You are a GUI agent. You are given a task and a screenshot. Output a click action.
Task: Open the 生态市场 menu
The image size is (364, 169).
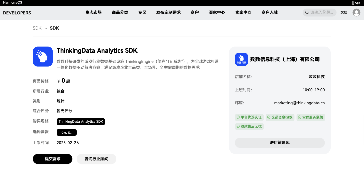click(94, 12)
